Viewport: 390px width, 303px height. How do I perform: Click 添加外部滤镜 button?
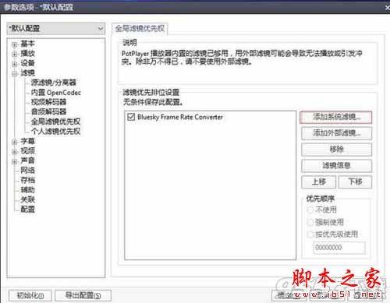pos(336,133)
